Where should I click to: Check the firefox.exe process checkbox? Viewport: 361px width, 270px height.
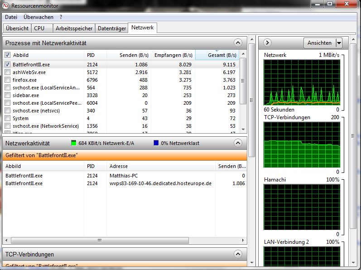[x=7, y=80]
